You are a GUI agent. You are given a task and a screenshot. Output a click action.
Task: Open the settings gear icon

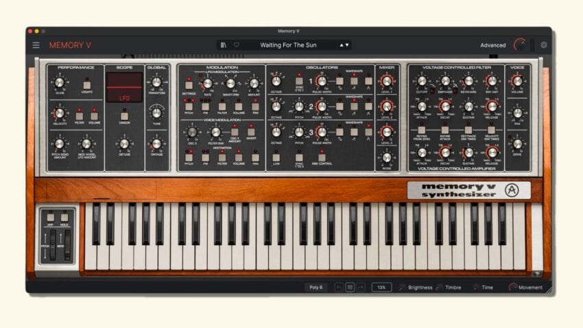(544, 45)
